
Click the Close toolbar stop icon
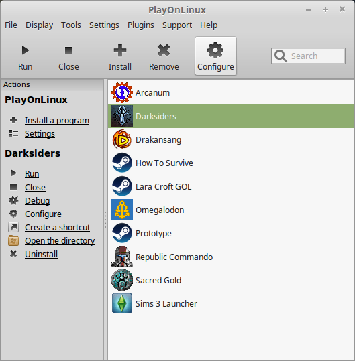coord(68,50)
